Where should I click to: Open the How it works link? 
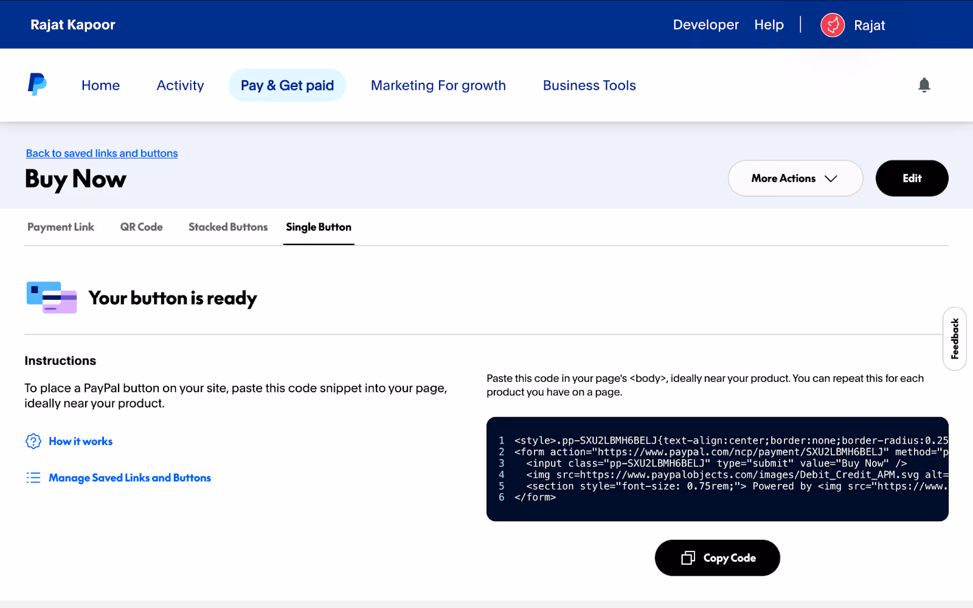coord(81,441)
